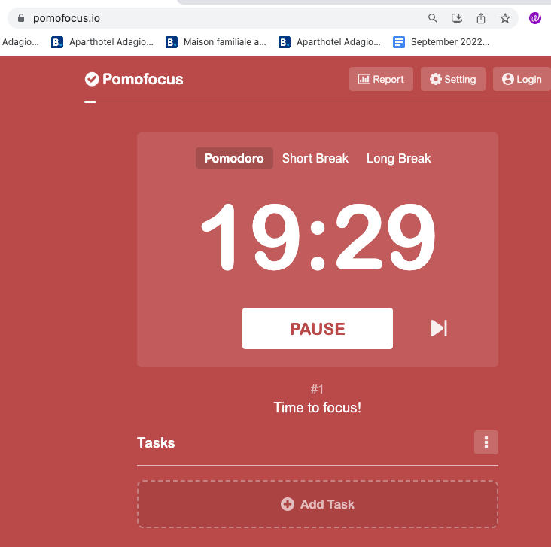Open the purple browser extension icon

(535, 18)
